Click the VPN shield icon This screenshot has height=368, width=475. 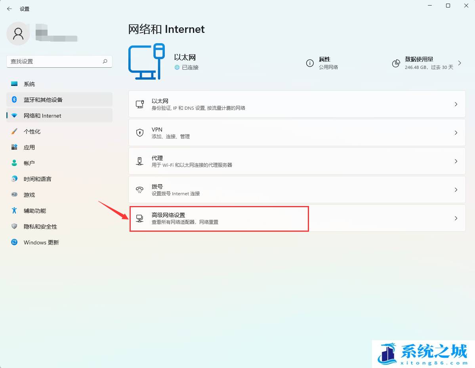[139, 132]
